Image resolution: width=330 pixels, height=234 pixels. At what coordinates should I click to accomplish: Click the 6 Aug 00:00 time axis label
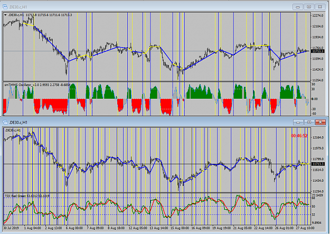(74, 228)
